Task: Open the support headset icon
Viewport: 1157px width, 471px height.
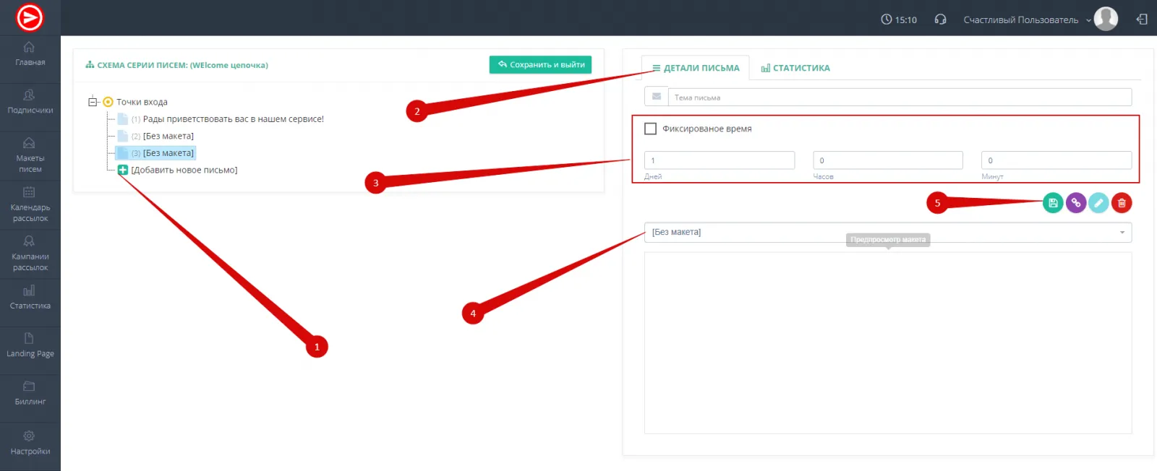Action: point(940,20)
